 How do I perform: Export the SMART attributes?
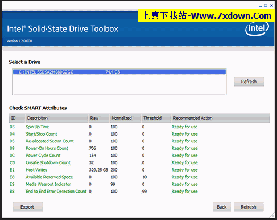click(x=27, y=207)
